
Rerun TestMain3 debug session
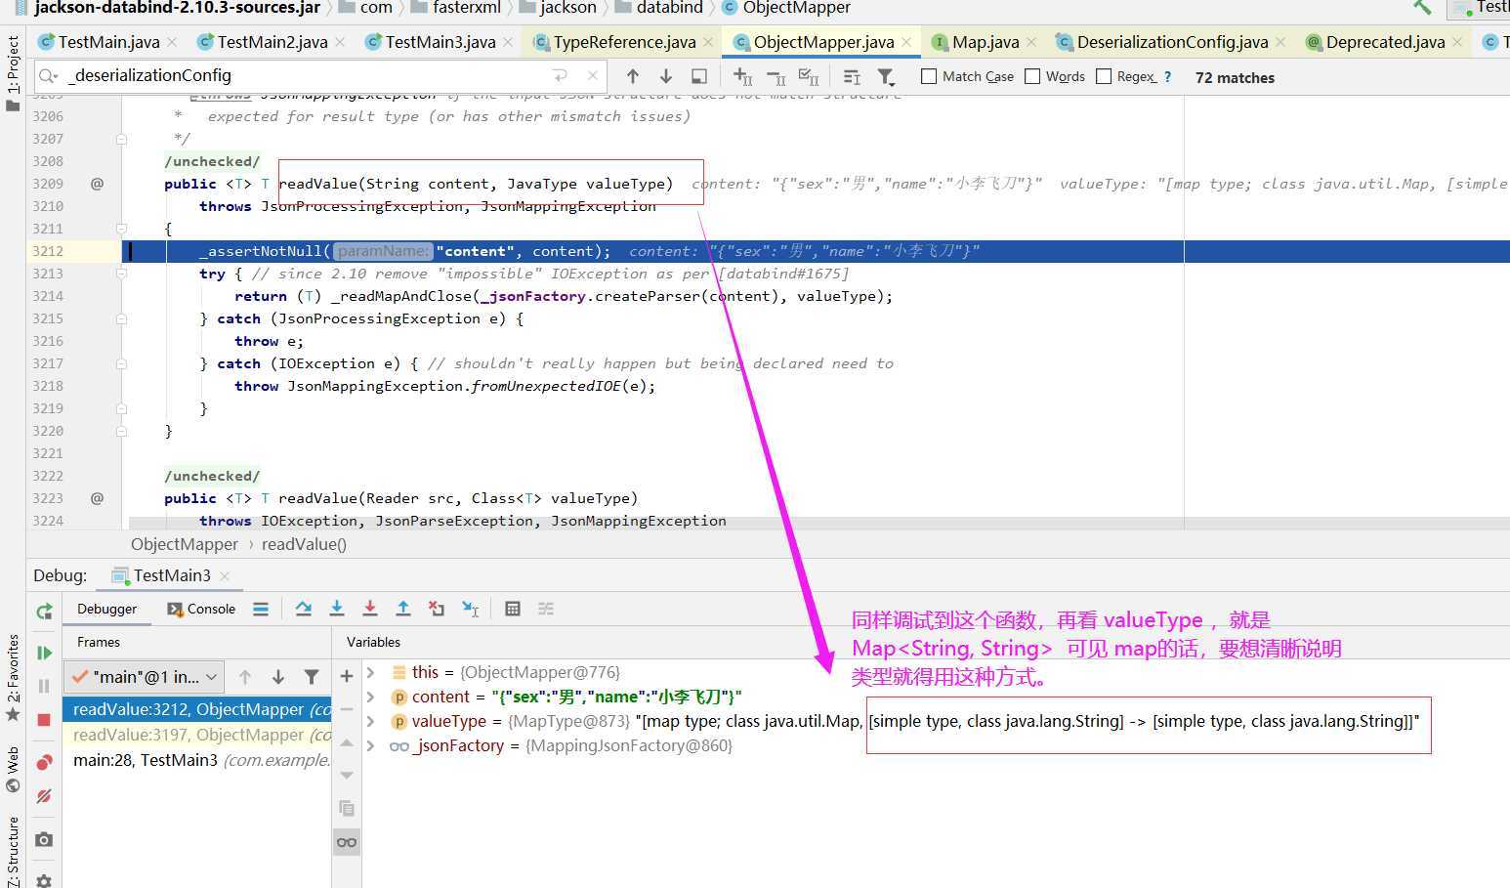(x=44, y=612)
